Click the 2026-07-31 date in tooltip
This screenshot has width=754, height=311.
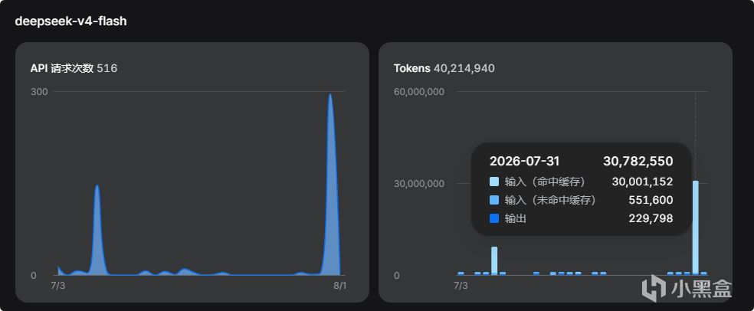pyautogui.click(x=525, y=162)
